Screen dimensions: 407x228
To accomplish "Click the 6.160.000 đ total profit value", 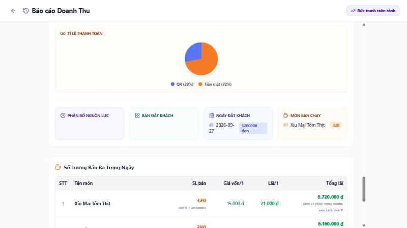I will [330, 224].
